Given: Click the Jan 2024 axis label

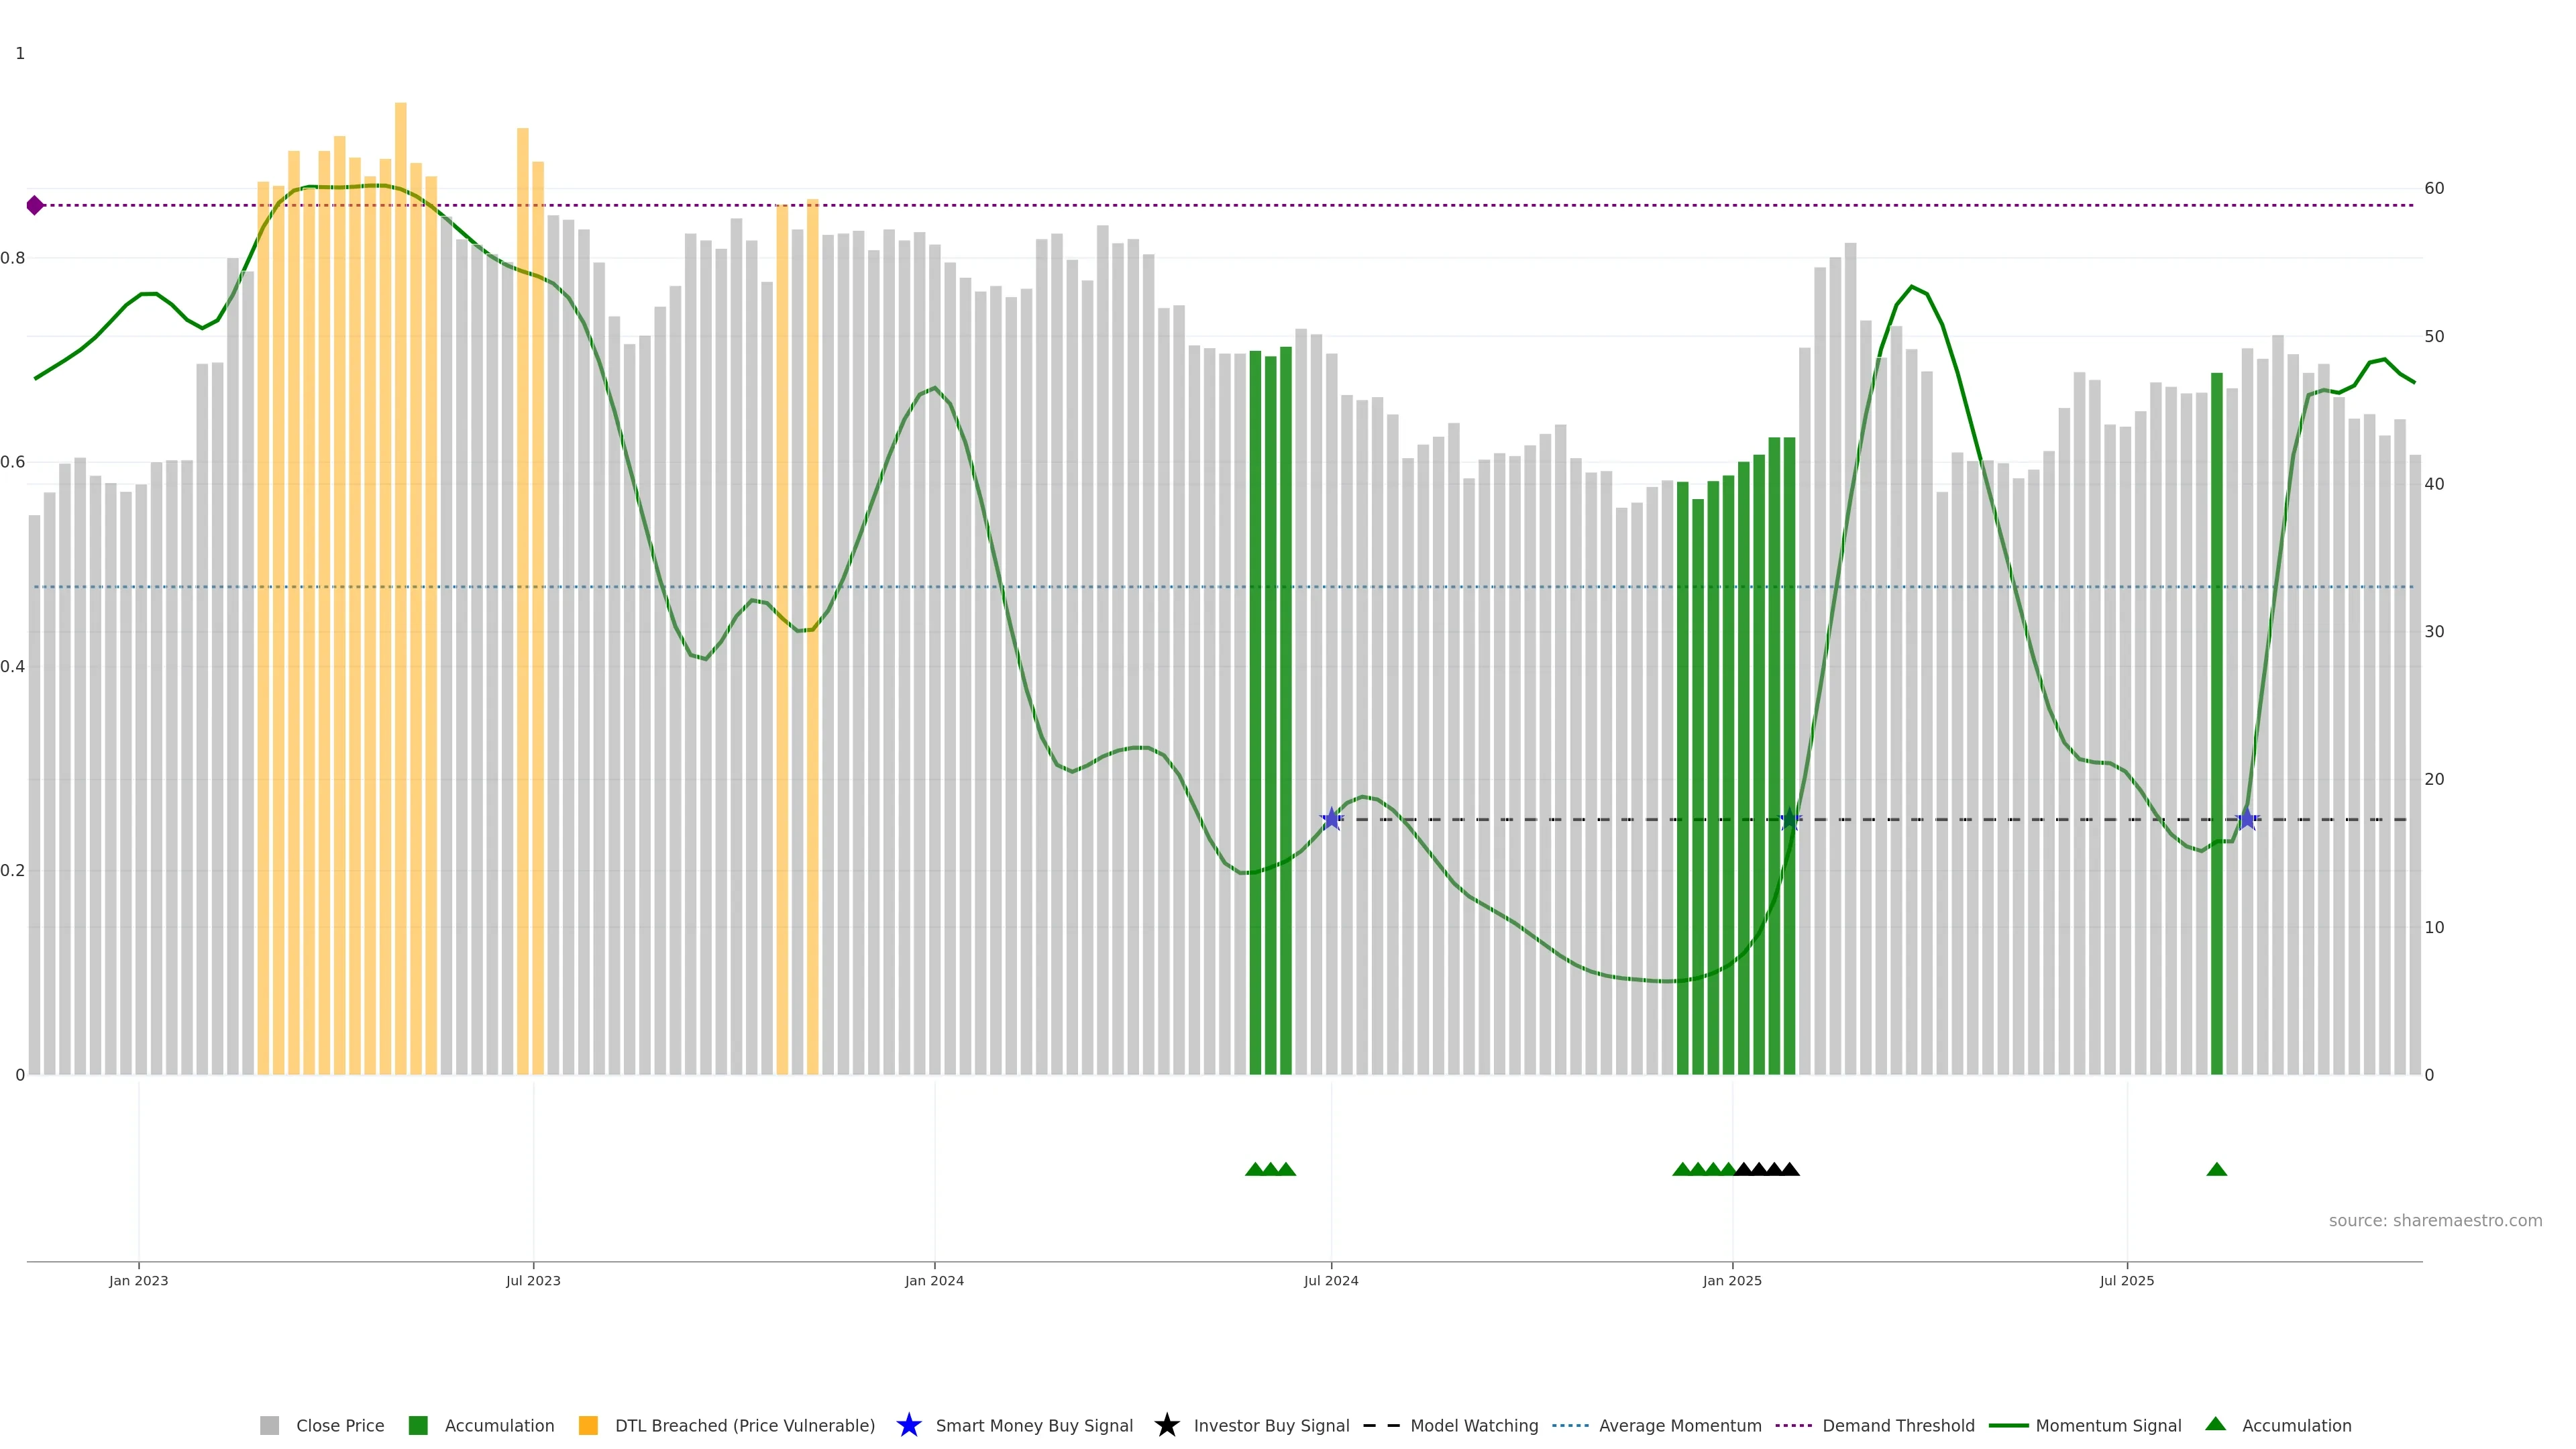Looking at the screenshot, I should click(x=934, y=1280).
